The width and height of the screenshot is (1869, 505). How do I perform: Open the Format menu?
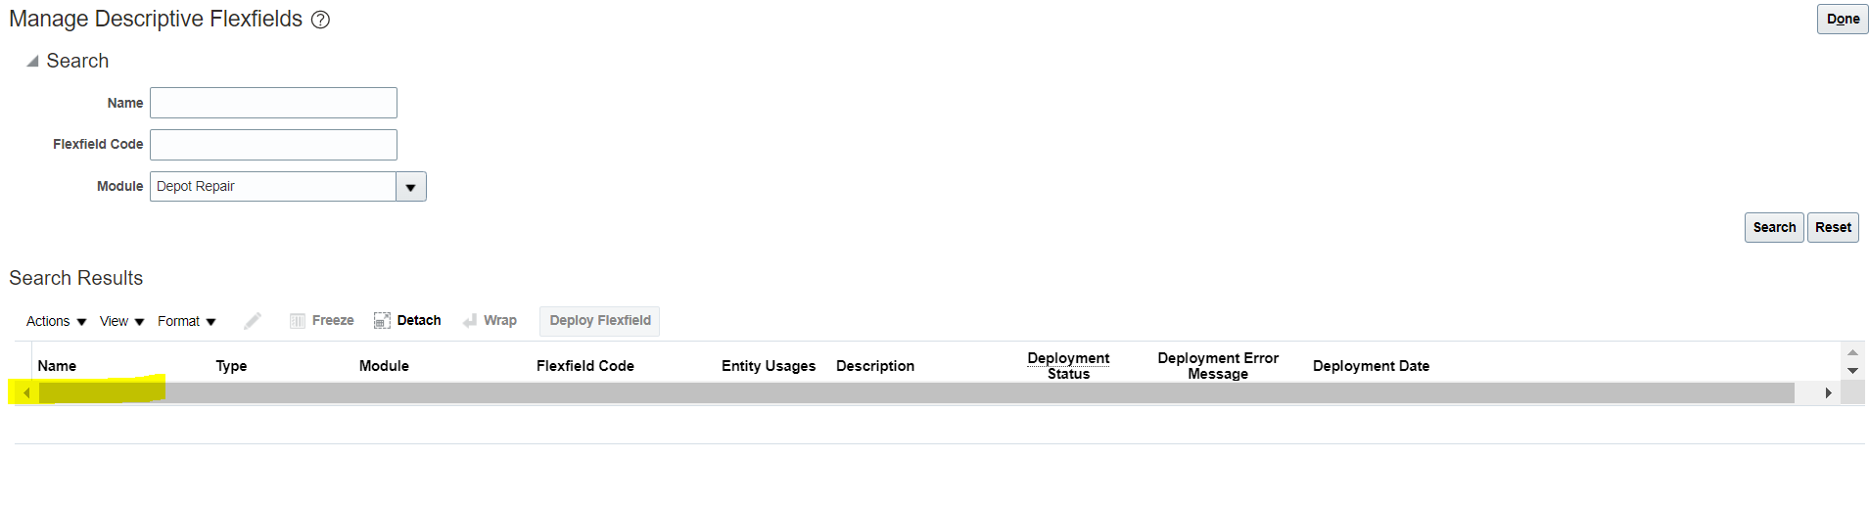pyautogui.click(x=186, y=321)
